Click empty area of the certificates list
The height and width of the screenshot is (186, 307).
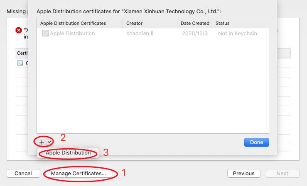coord(153,86)
